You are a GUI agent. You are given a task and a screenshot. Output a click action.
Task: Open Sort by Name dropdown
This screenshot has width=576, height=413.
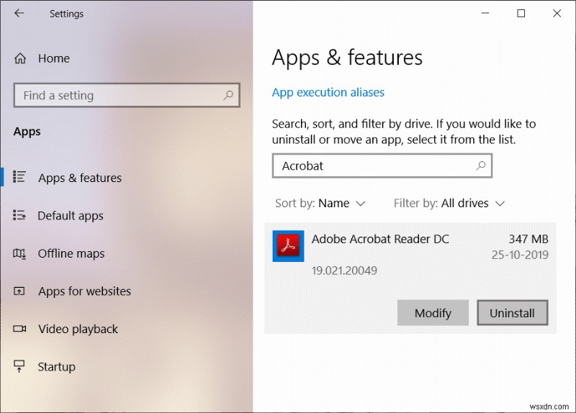point(320,204)
